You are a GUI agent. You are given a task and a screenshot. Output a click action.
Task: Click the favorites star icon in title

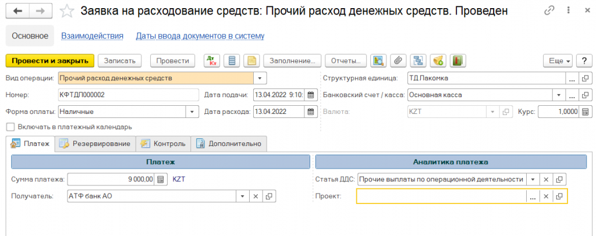68,11
